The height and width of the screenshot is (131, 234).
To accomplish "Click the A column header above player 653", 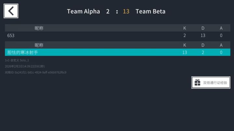I will 221,28.
